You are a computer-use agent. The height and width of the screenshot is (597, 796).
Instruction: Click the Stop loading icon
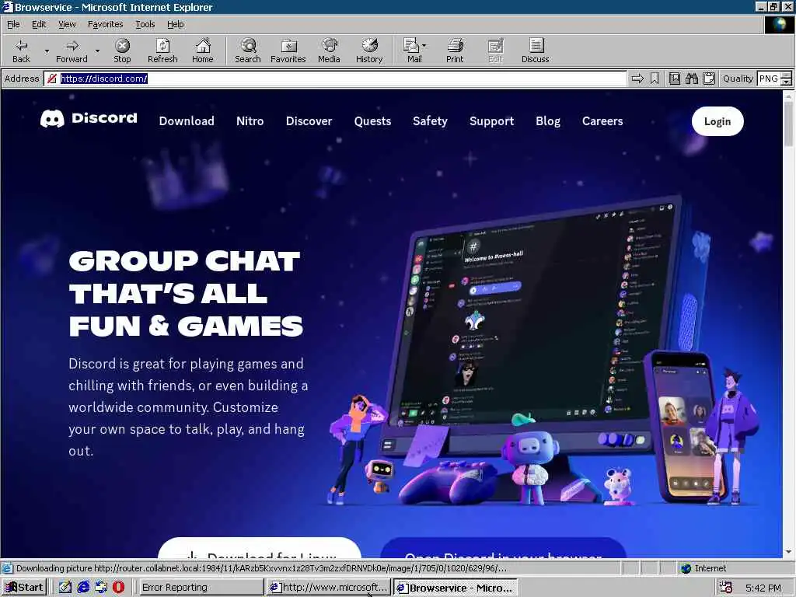122,46
